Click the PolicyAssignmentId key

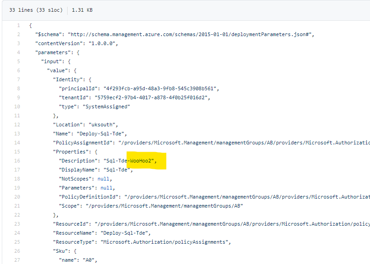[83, 143]
